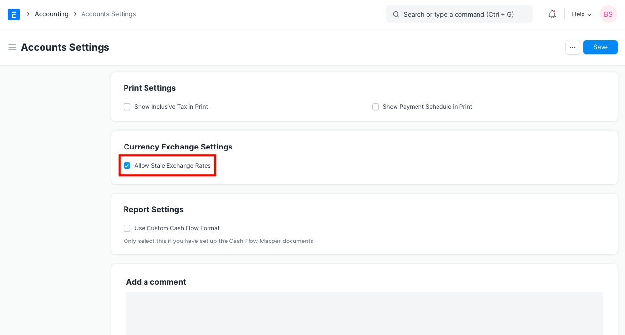
Task: Go to Accounting in the breadcrumb
Action: [51, 14]
